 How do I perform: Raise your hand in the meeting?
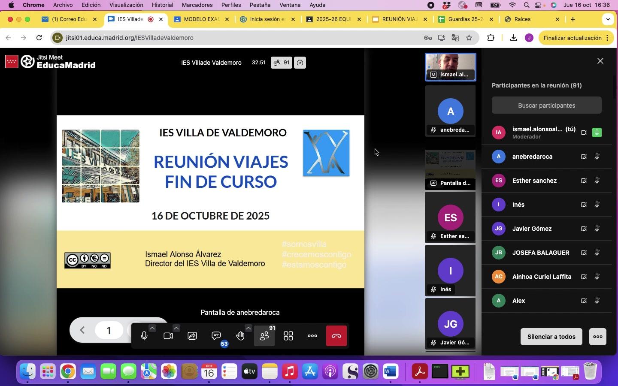tap(240, 336)
